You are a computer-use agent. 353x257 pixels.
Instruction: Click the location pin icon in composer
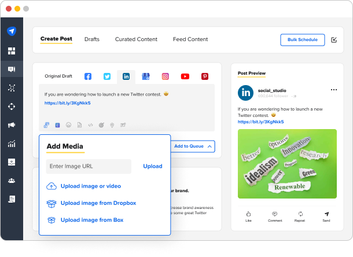click(112, 124)
